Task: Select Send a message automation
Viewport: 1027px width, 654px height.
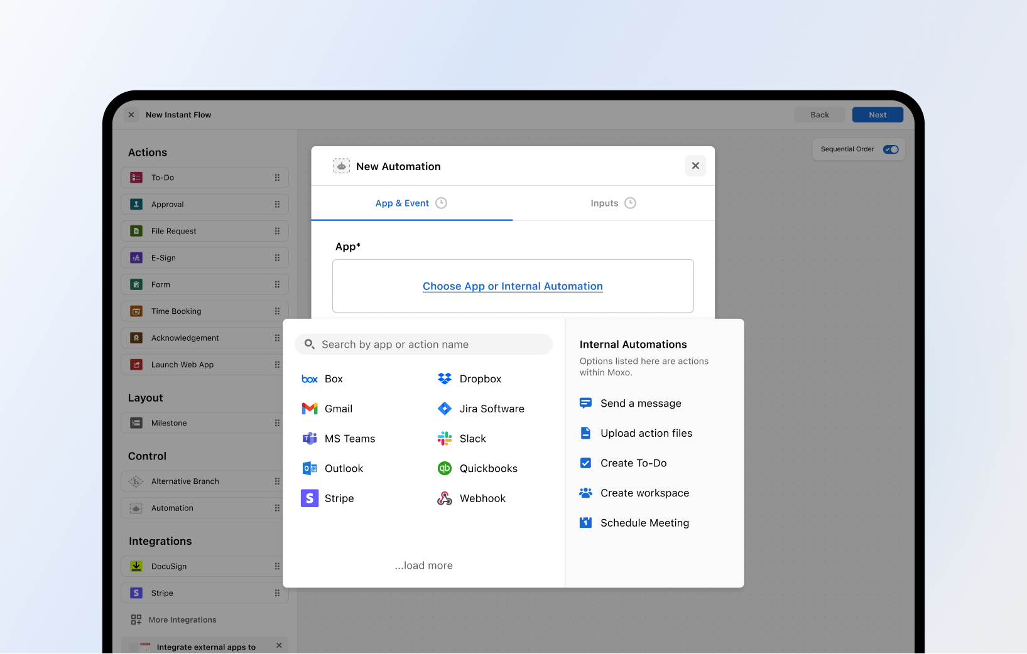Action: point(631,403)
